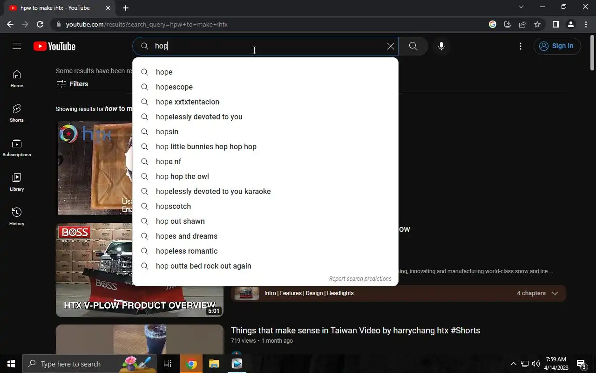
Task: Go to the YouTube logo home link
Action: pos(54,46)
